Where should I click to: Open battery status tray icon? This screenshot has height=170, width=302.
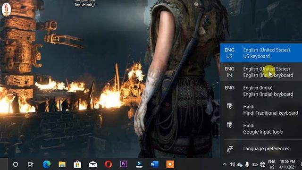(255, 164)
